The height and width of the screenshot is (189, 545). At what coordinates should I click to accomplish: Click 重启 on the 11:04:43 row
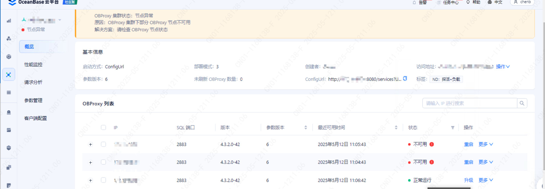click(x=468, y=162)
